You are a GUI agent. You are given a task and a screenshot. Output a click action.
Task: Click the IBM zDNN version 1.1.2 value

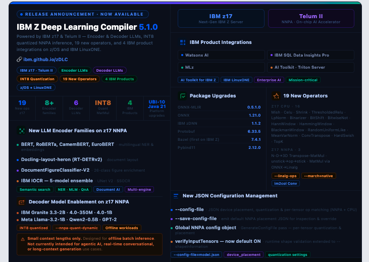tap(256, 123)
